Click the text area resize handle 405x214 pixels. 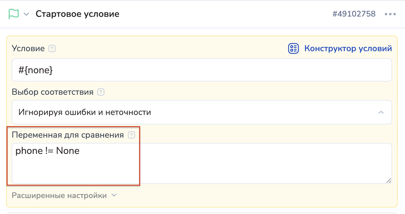click(388, 181)
